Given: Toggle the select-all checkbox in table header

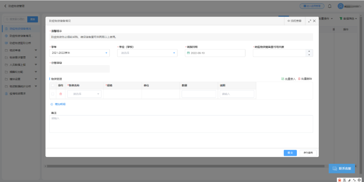Looking at the screenshot, I should 53,86.
